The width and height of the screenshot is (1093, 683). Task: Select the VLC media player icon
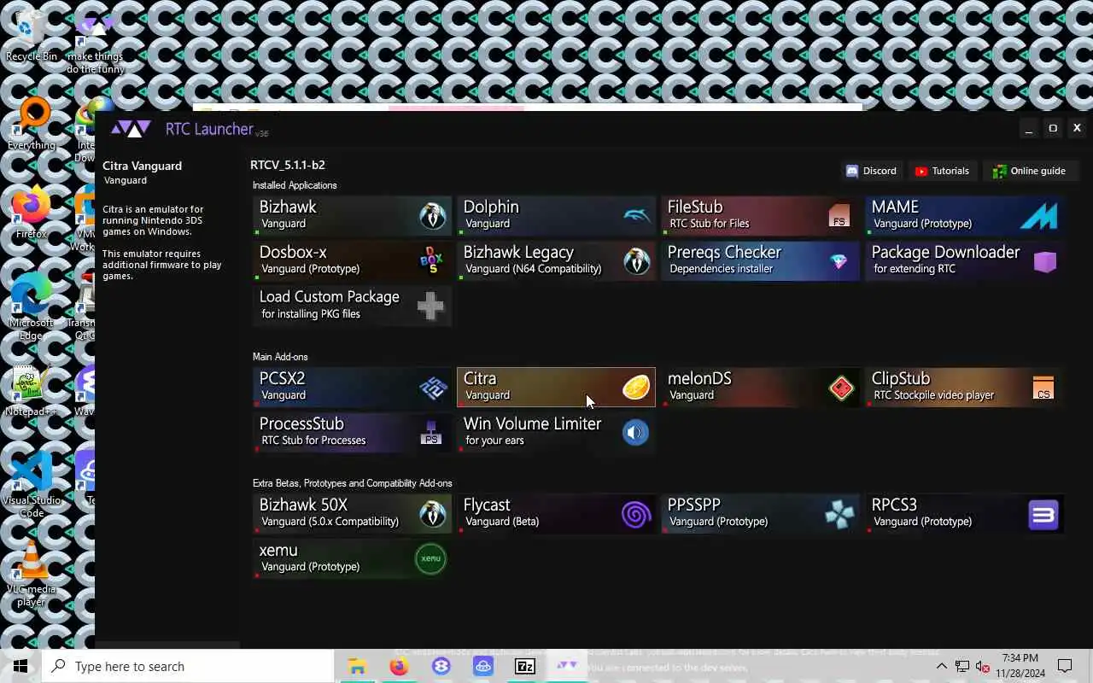tap(32, 574)
